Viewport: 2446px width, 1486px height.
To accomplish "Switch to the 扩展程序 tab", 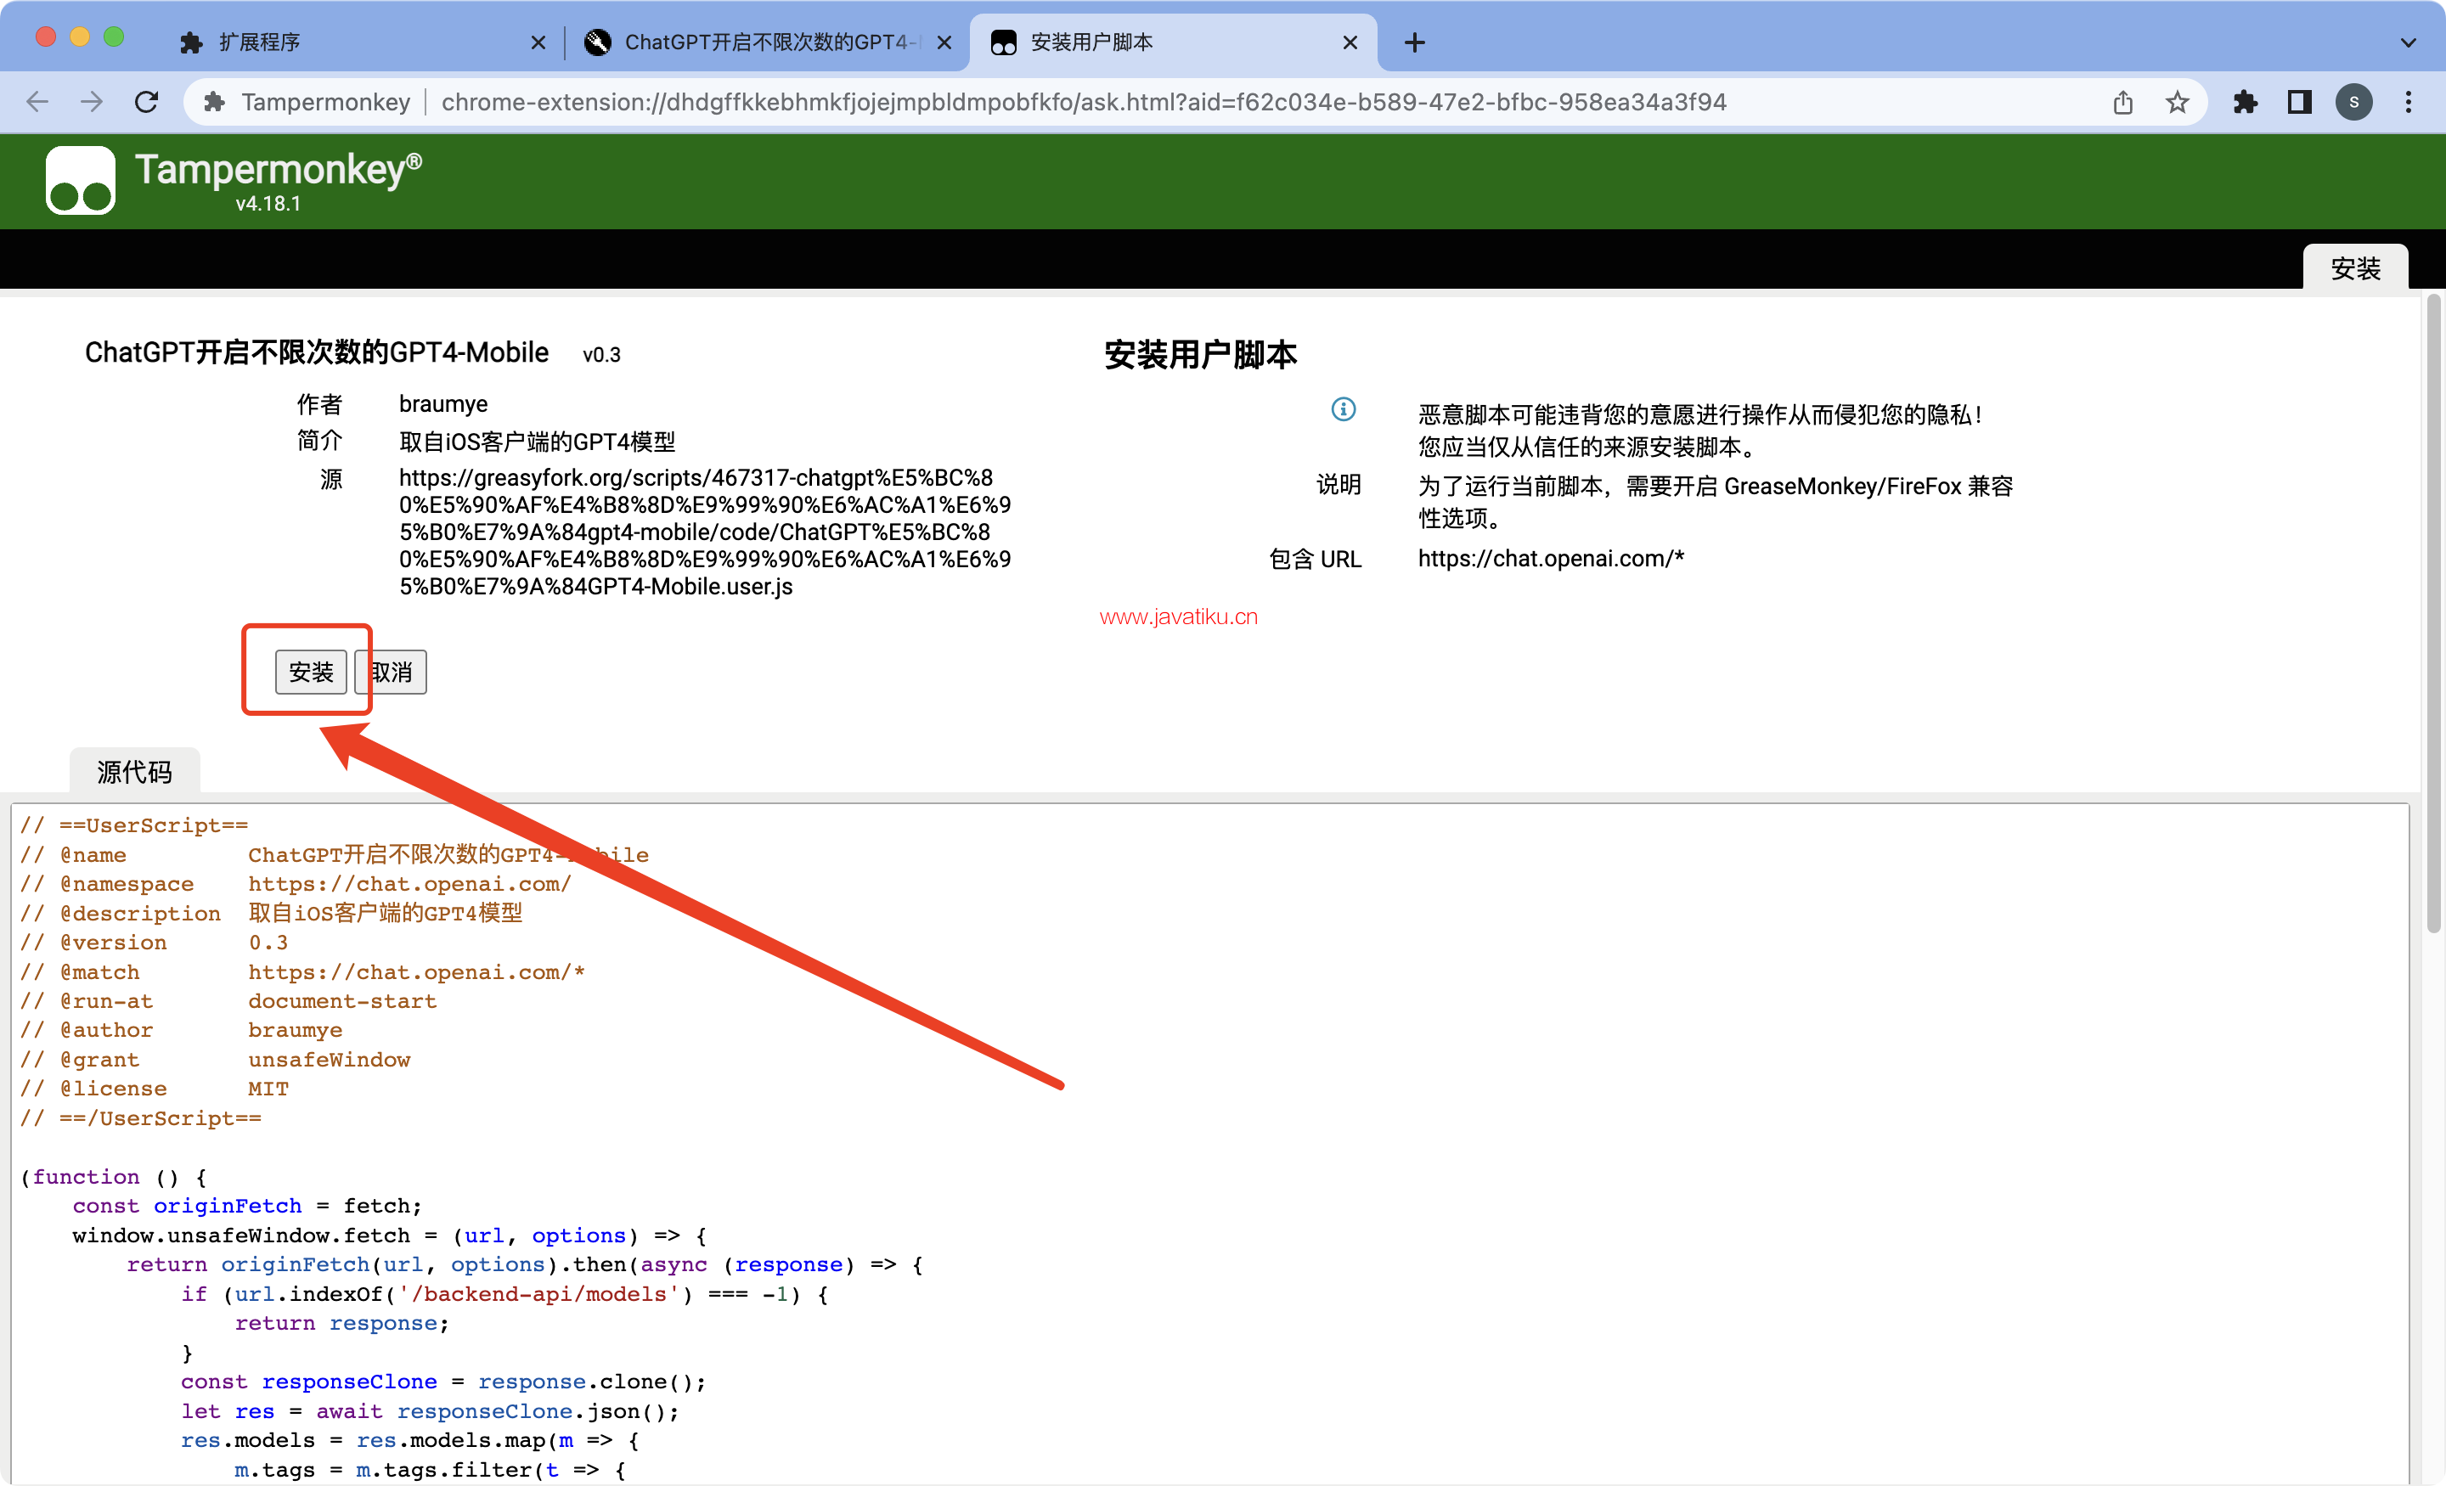I will pyautogui.click(x=358, y=42).
